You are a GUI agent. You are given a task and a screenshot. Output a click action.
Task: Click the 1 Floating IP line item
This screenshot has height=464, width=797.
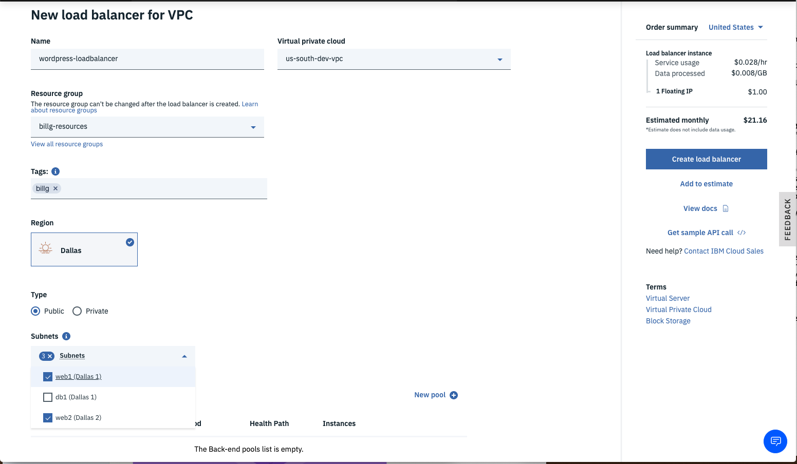[674, 91]
